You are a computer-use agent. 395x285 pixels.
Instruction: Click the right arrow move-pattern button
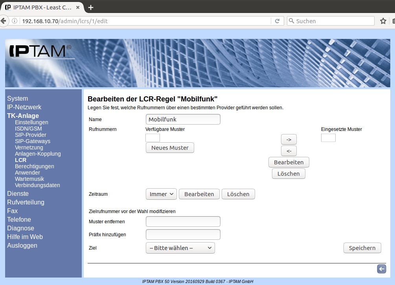(288, 140)
